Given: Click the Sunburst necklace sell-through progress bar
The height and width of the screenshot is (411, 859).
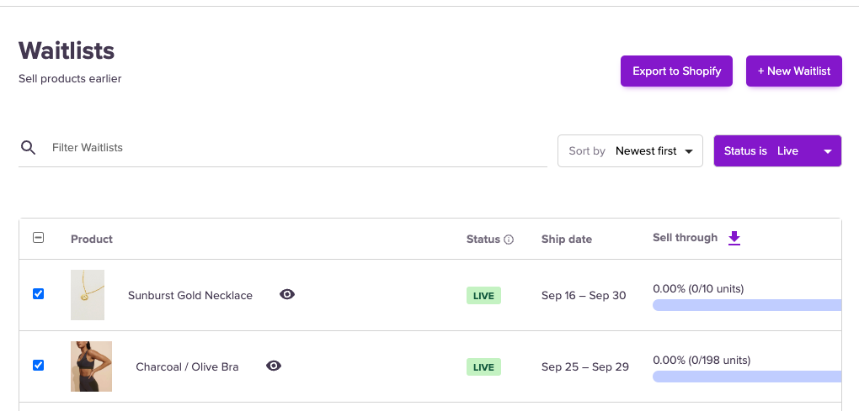Looking at the screenshot, I should click(746, 305).
